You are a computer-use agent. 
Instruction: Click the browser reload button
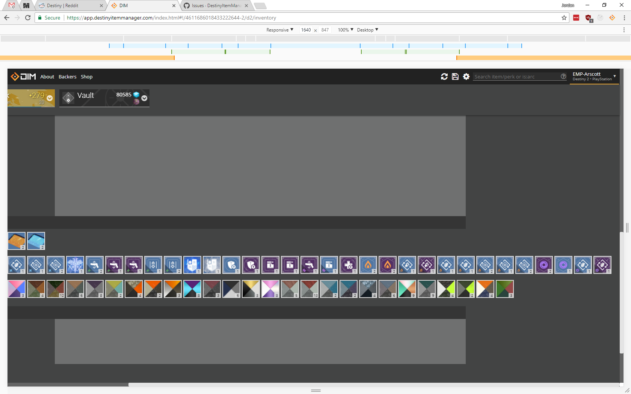[x=28, y=18]
